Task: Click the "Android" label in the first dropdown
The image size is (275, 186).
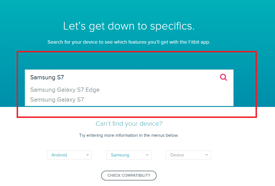Action: (x=59, y=155)
